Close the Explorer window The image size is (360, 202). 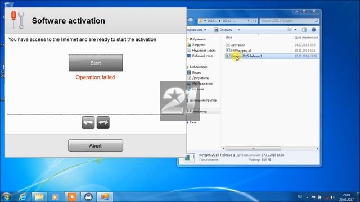(x=314, y=11)
